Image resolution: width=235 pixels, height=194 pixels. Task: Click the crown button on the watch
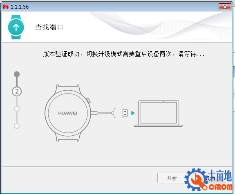pos(88,100)
